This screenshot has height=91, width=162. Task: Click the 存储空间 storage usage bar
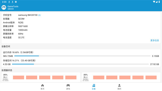[80, 64]
